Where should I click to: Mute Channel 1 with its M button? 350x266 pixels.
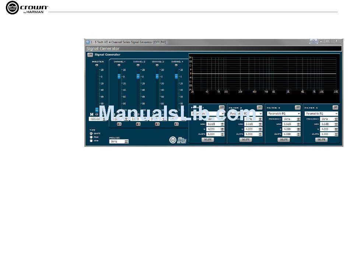[119, 124]
